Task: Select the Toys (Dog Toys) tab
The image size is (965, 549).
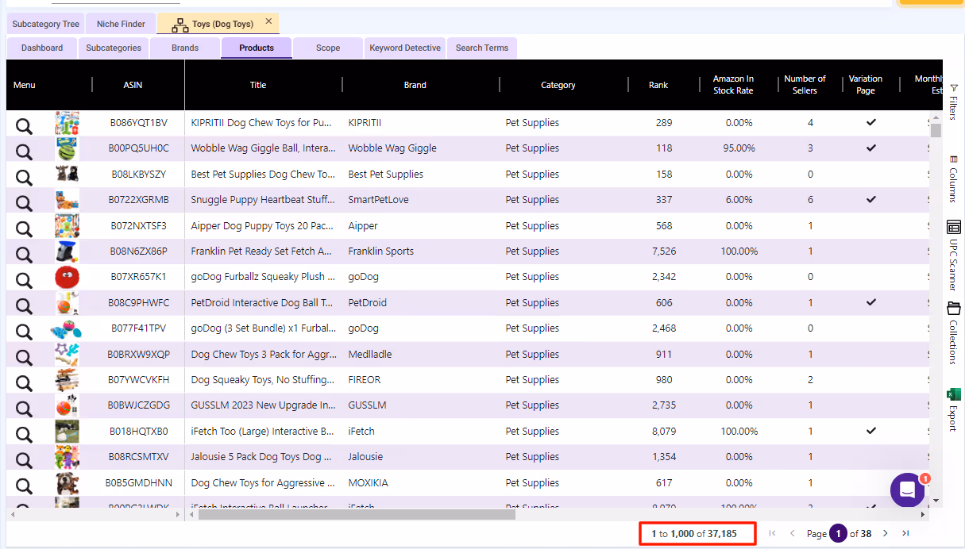Action: pos(216,24)
